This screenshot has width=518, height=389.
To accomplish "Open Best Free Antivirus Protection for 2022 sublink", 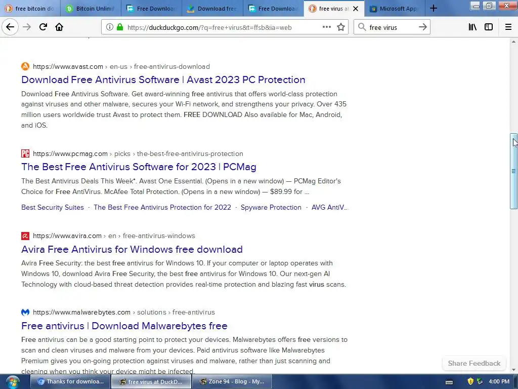I will pos(162,207).
